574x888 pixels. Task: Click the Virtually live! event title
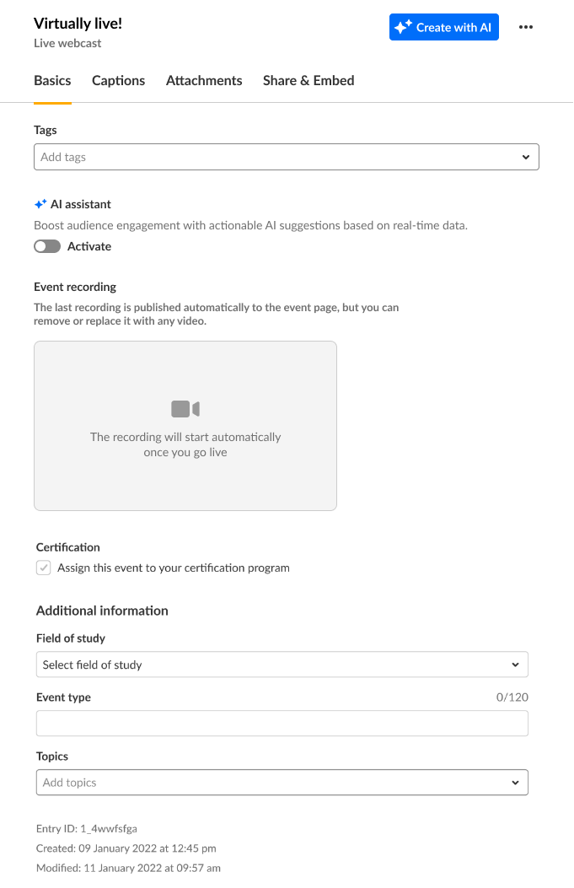click(x=78, y=24)
